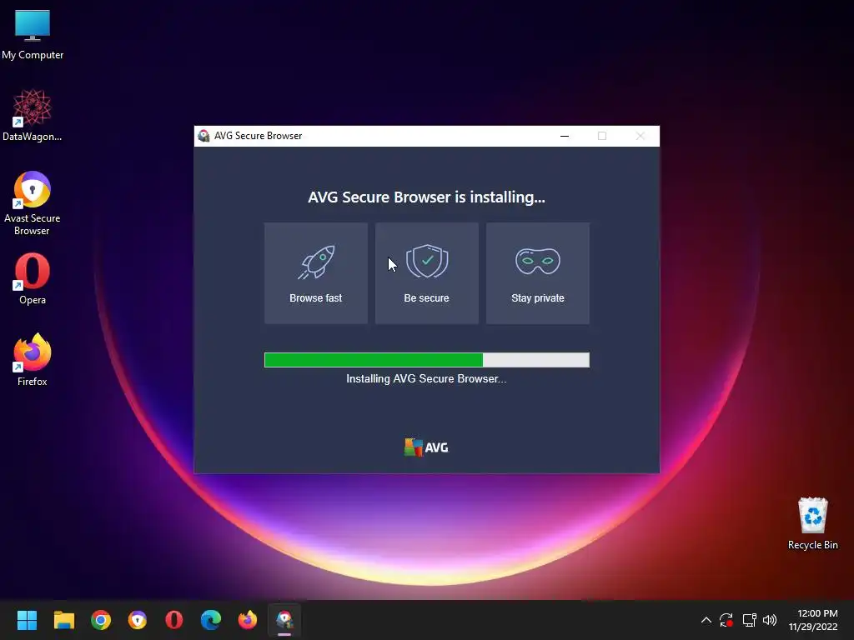
Task: Launch Firefox from the taskbar
Action: pos(248,620)
